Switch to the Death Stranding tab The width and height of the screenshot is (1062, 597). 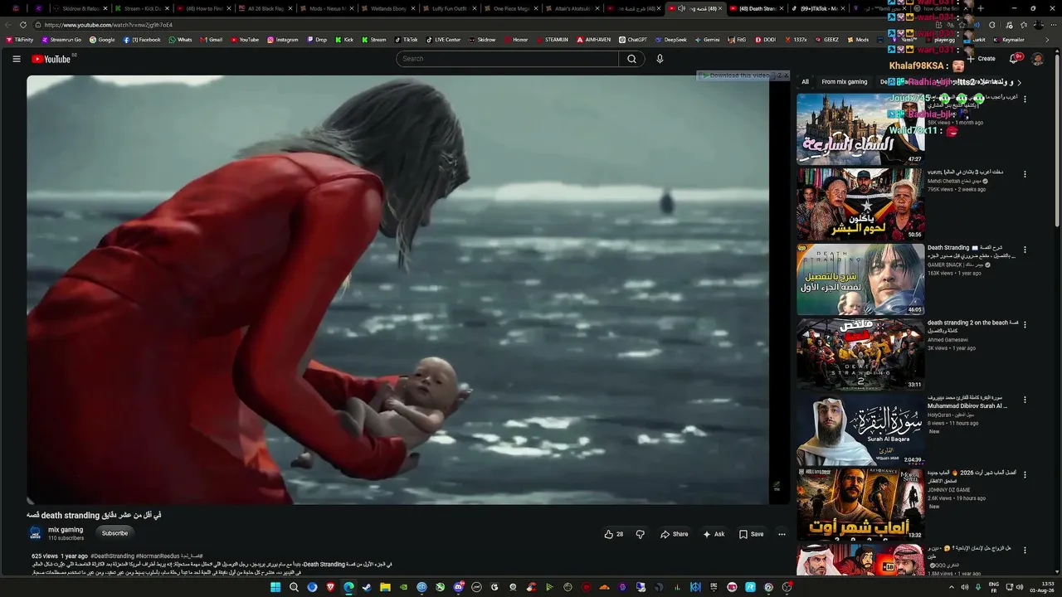pyautogui.click(x=757, y=8)
